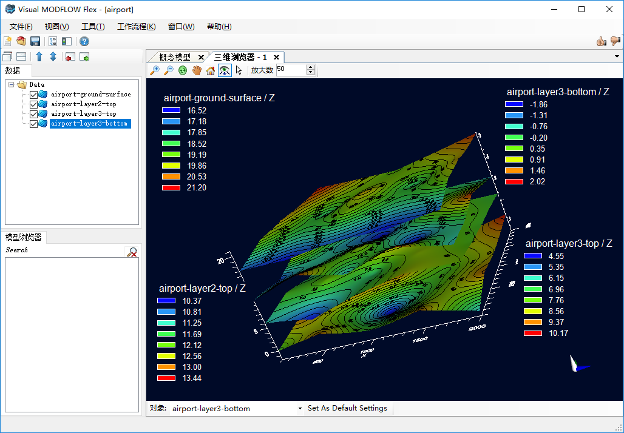Viewport: 624px width, 433px height.
Task: Open the 视图(V) menu
Action: click(x=57, y=27)
